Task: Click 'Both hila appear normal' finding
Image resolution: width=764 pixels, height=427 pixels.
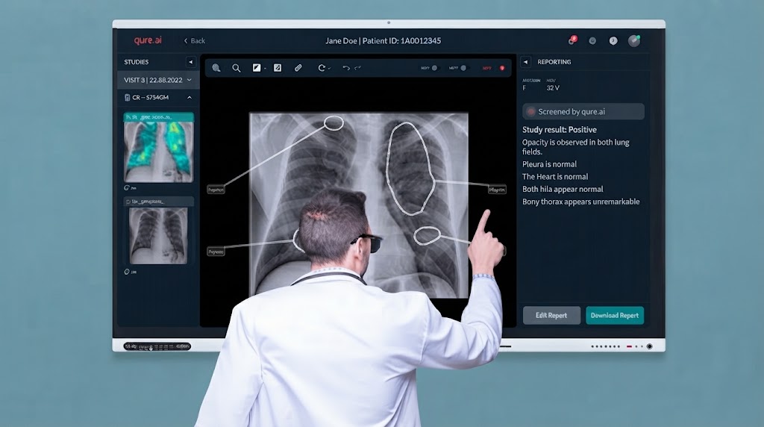Action: click(x=563, y=189)
